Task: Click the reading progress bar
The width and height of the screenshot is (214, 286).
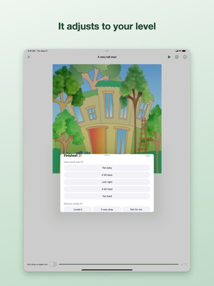Action: pyautogui.click(x=119, y=265)
